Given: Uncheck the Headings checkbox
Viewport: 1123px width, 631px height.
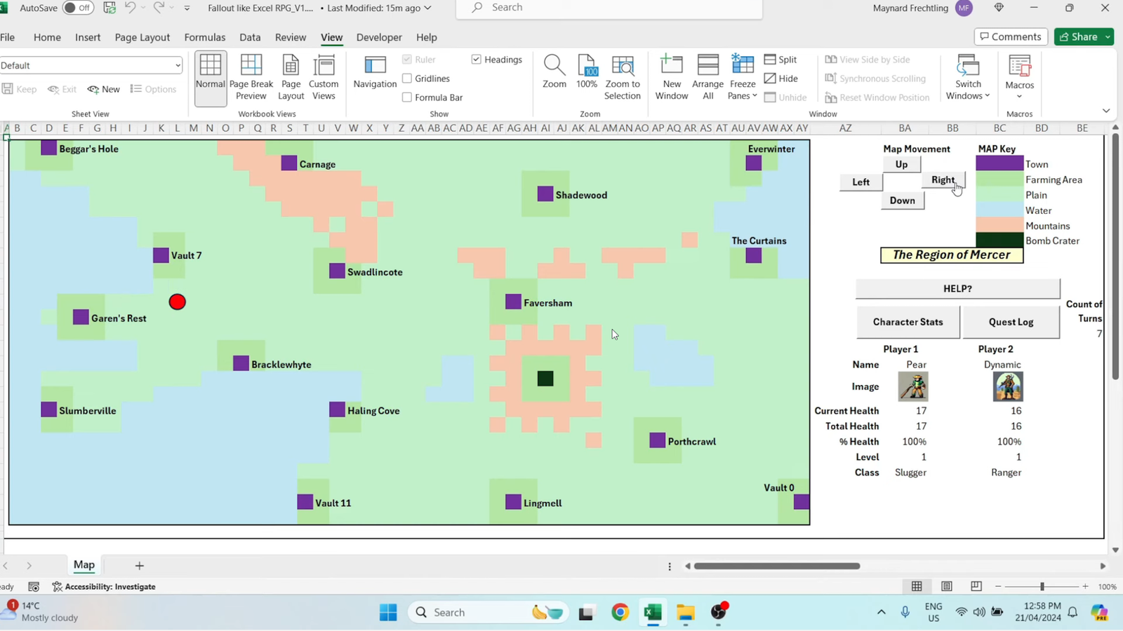Looking at the screenshot, I should (476, 60).
